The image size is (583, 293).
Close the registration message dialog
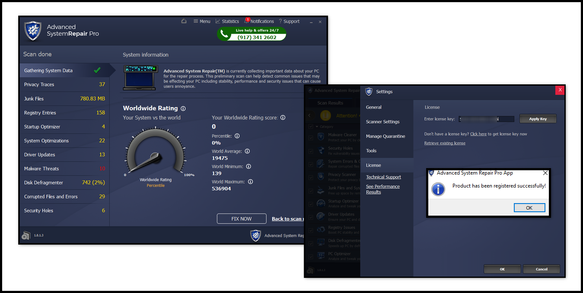click(x=545, y=173)
